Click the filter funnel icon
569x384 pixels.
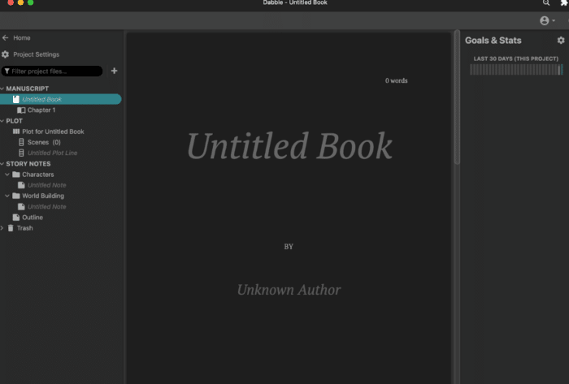pos(7,71)
